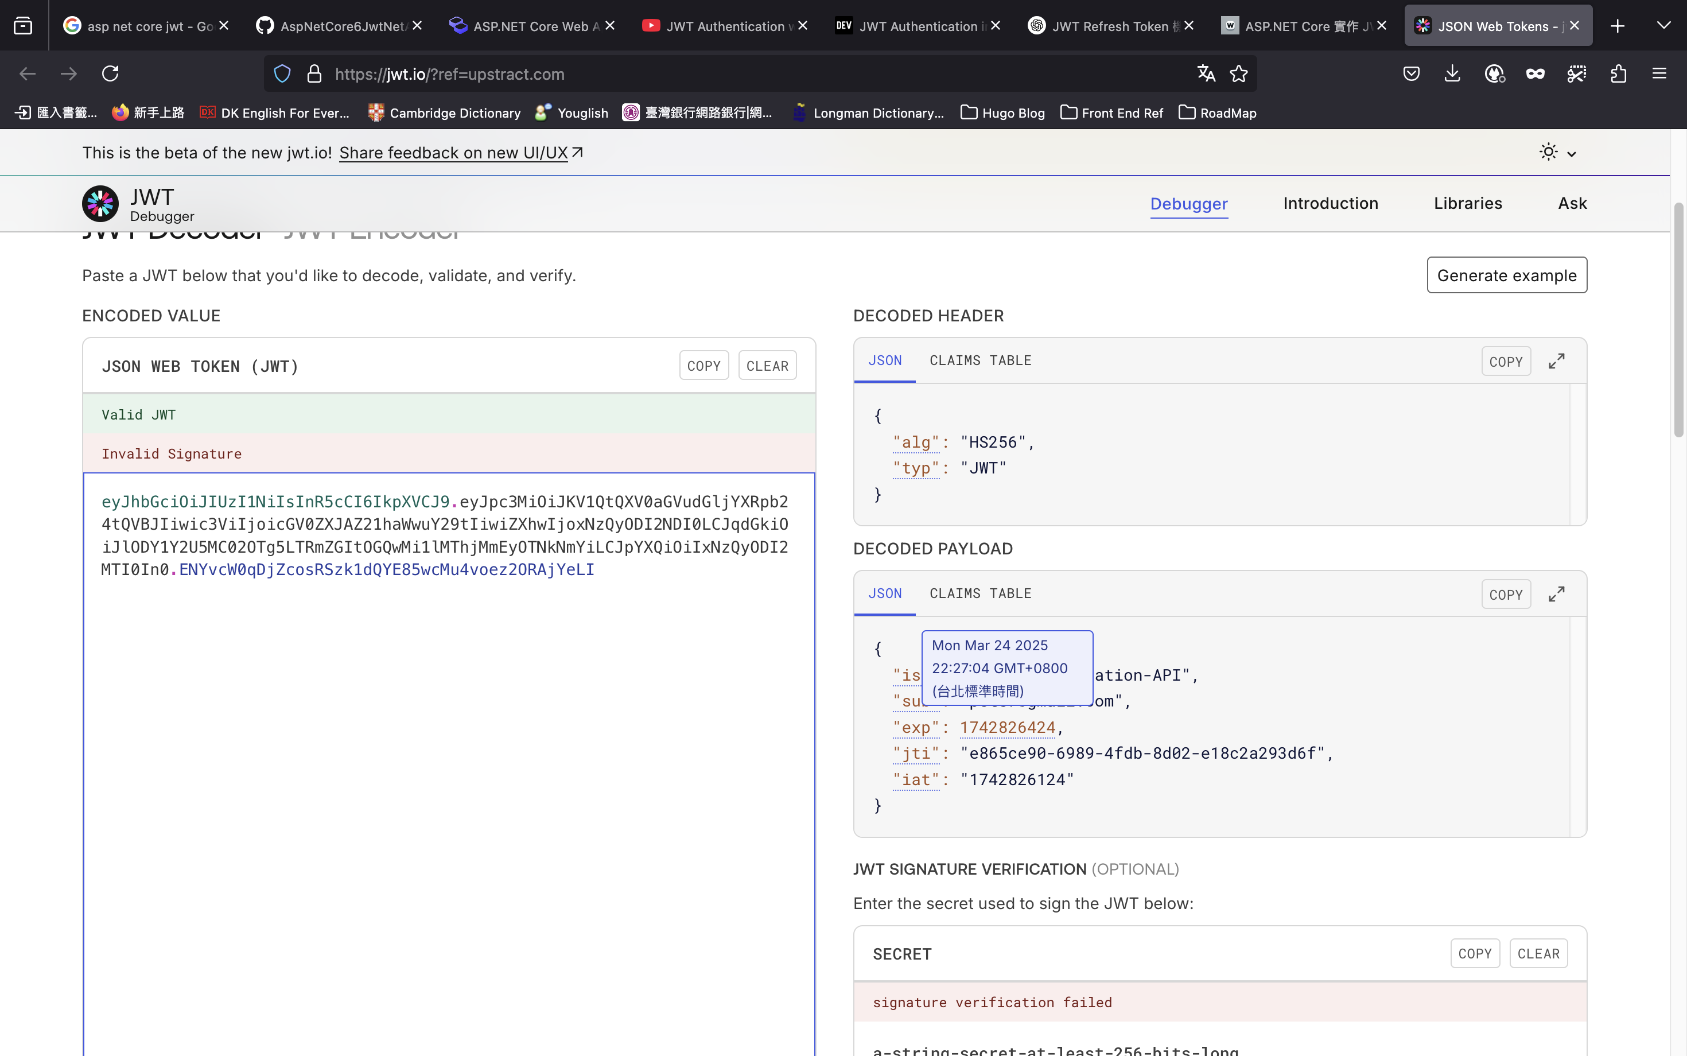
Task: Expand the decoded header panel with arrows icon
Action: click(x=1556, y=361)
